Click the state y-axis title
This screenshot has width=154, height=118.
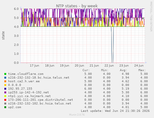point(3,35)
